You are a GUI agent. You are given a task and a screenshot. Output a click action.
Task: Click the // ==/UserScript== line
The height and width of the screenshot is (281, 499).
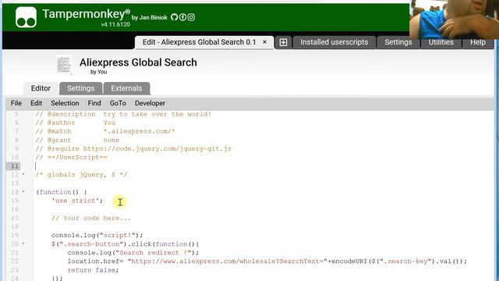pos(71,158)
